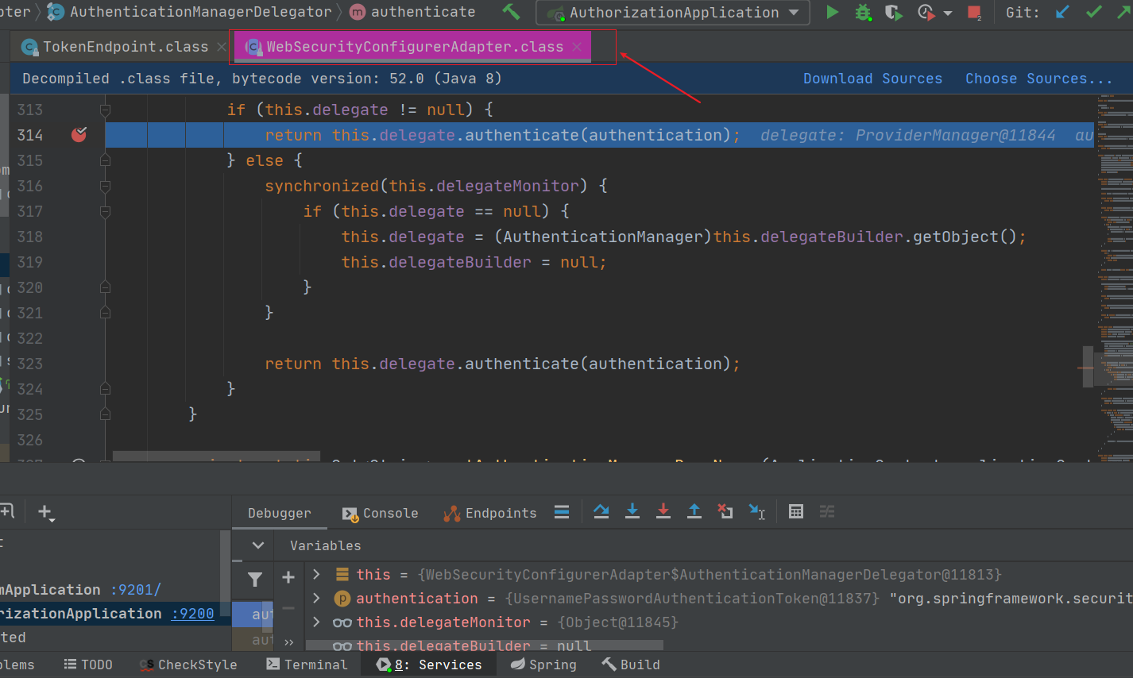Click the Run to Cursor icon

(x=756, y=512)
